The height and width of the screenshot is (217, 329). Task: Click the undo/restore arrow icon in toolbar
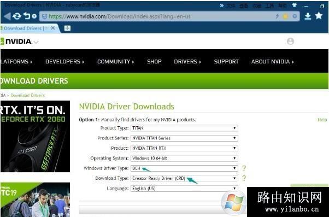click(x=27, y=16)
